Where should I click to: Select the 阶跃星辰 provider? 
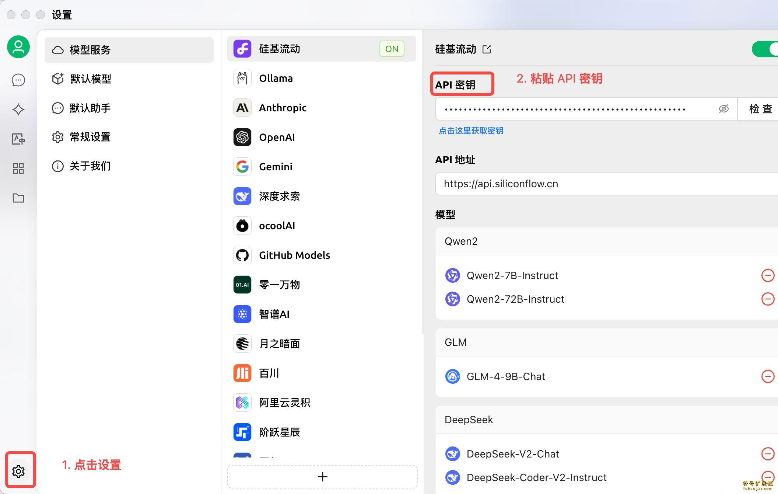click(x=322, y=432)
